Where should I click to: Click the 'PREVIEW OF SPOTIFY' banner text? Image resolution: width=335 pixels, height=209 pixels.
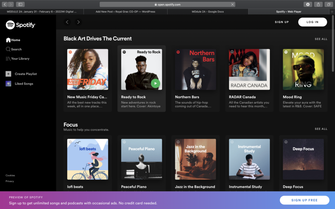point(26,197)
